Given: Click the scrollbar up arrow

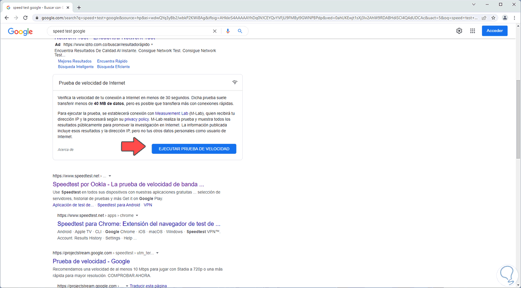Looking at the screenshot, I should 518,26.
